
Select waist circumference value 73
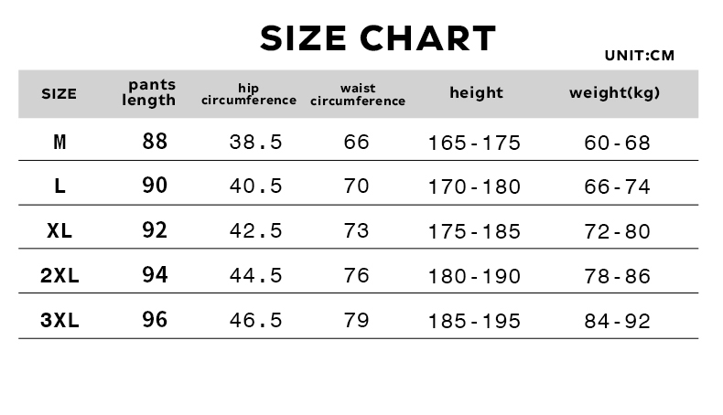tap(356, 230)
